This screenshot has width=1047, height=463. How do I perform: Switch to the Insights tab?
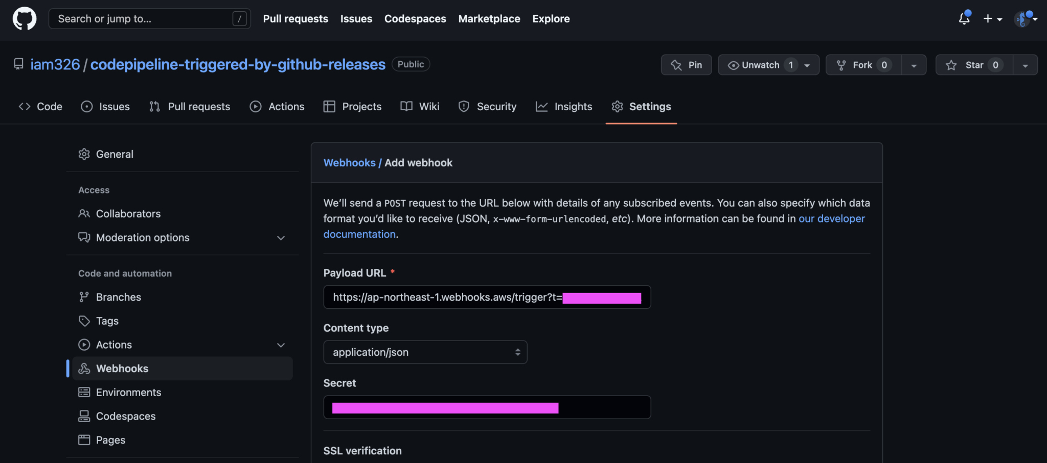[x=573, y=106]
